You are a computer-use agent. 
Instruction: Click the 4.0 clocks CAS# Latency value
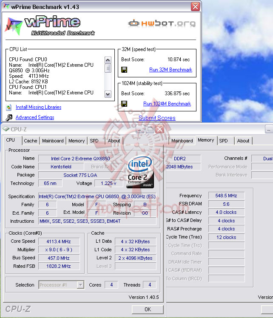(x=226, y=212)
